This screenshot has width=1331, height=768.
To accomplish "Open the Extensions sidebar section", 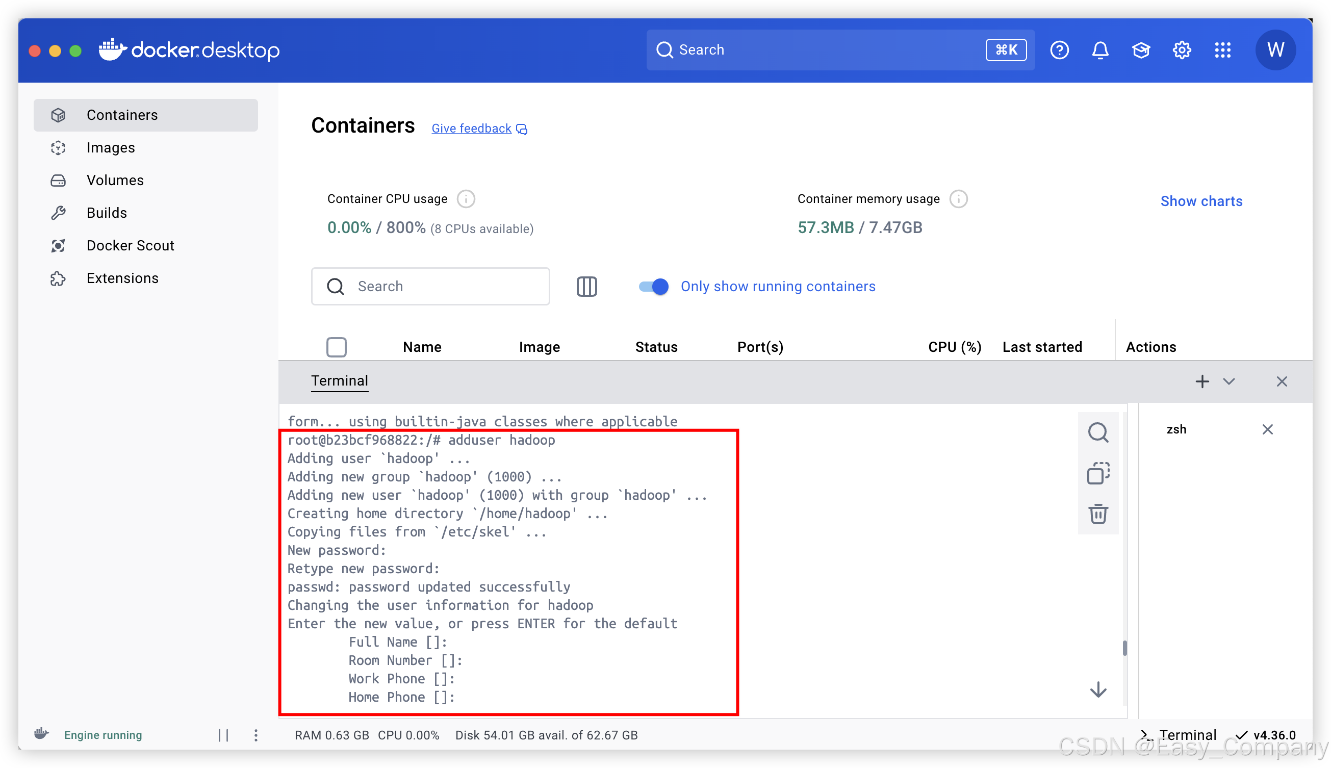I will pyautogui.click(x=145, y=278).
